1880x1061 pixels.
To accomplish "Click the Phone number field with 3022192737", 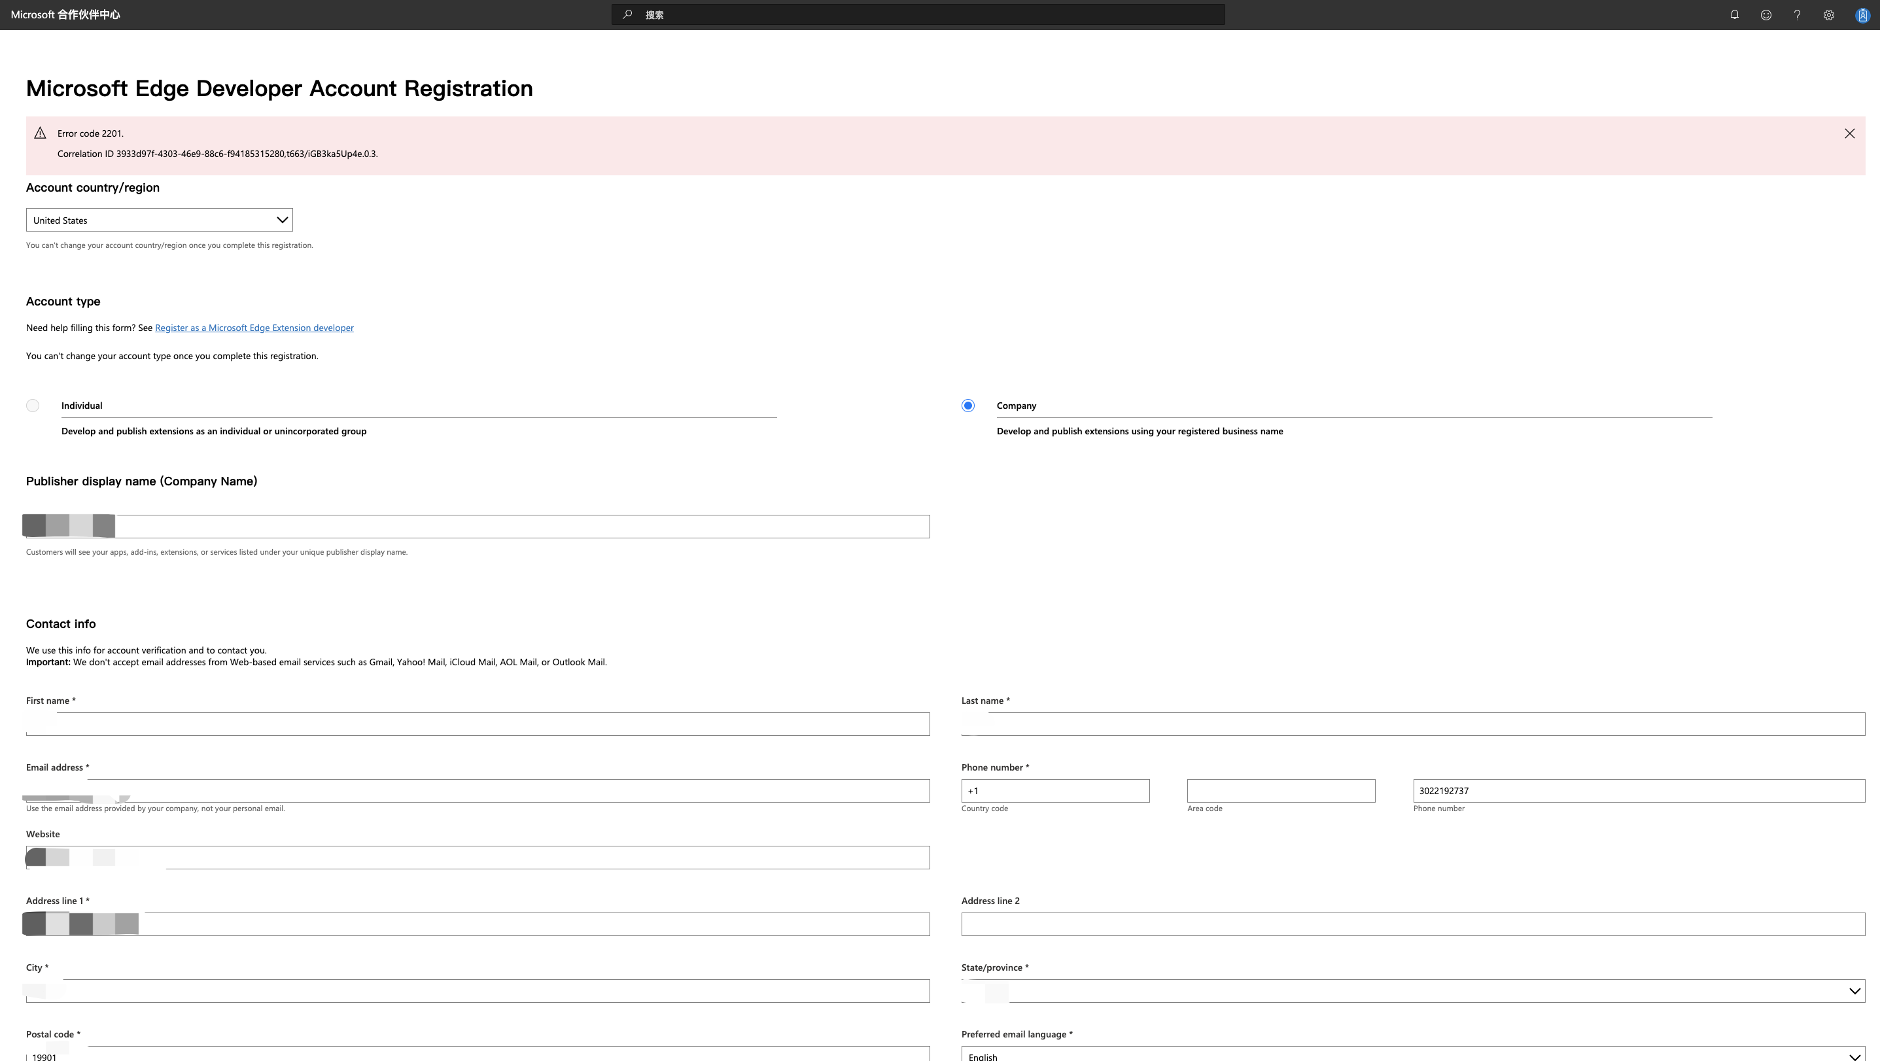I will pyautogui.click(x=1639, y=791).
